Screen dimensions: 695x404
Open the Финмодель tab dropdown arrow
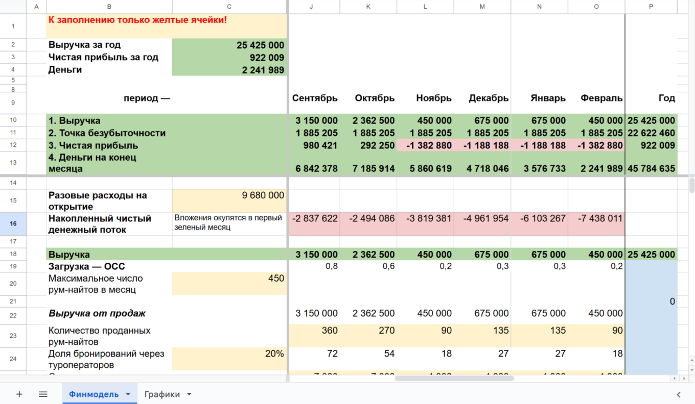tap(128, 394)
